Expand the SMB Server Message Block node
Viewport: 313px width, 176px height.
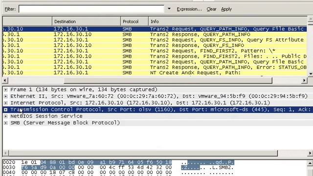pyautogui.click(x=5, y=123)
